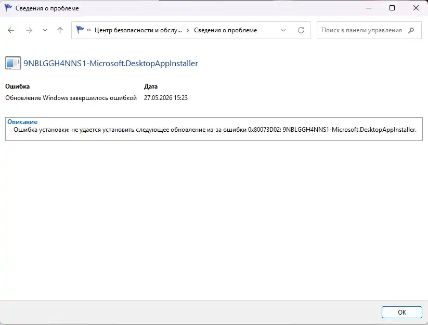Screen dimensions: 428x325
Task: Click the Поиск в панели управления field
Action: [x=369, y=30]
